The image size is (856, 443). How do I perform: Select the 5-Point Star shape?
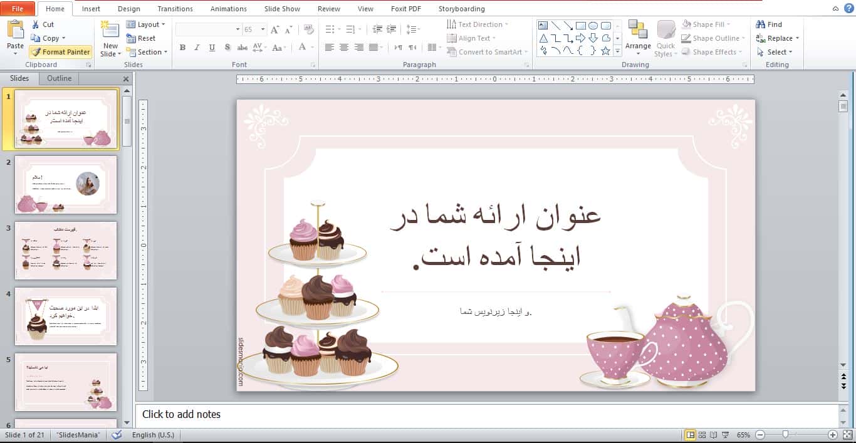pos(605,51)
